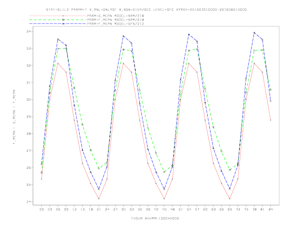The width and height of the screenshot is (295, 228).
Task: Click red observed minimum point at hour 21
Action: click(99, 199)
